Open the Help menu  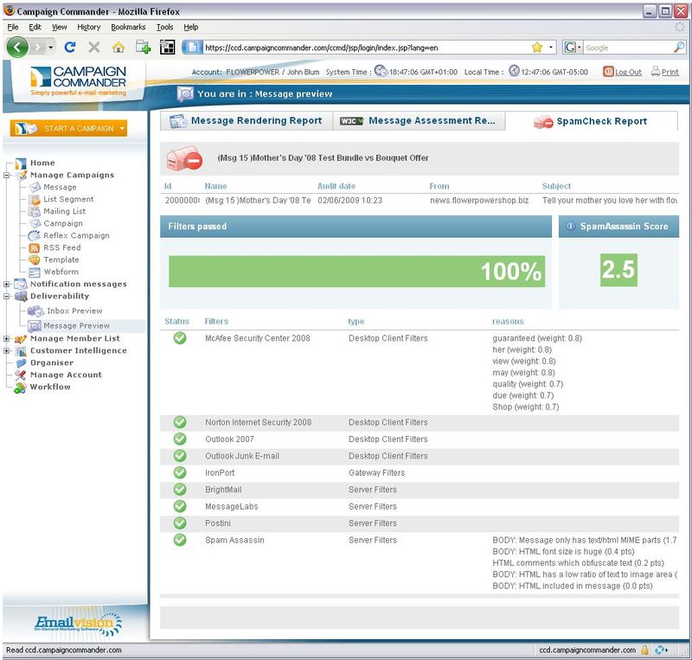click(190, 27)
